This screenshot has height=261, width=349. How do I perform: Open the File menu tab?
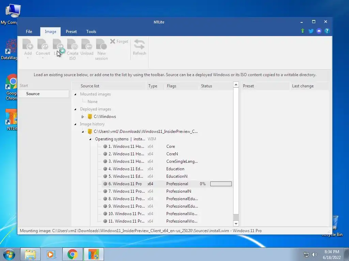(29, 32)
